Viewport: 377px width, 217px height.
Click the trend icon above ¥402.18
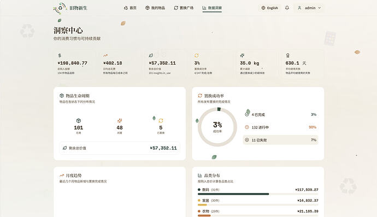[105, 55]
